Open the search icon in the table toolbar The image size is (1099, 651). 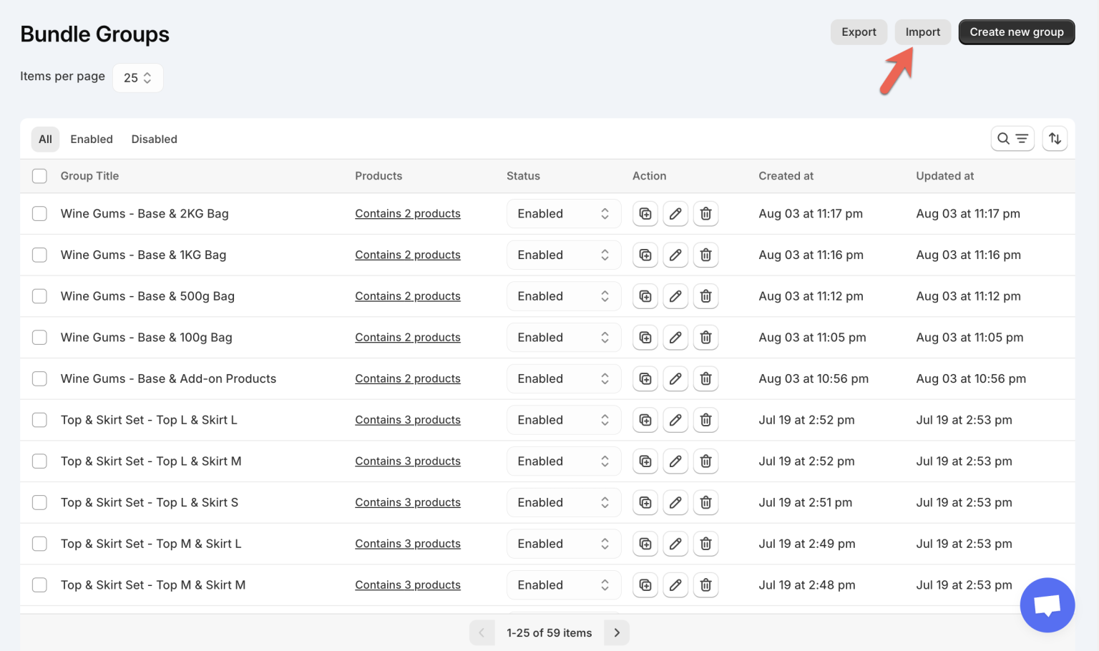(x=1003, y=138)
